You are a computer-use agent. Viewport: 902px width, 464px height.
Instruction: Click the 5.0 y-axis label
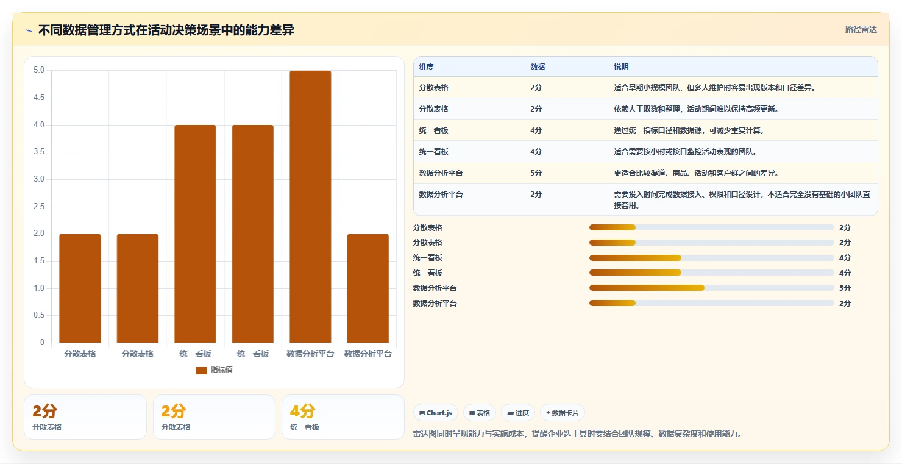pyautogui.click(x=38, y=70)
